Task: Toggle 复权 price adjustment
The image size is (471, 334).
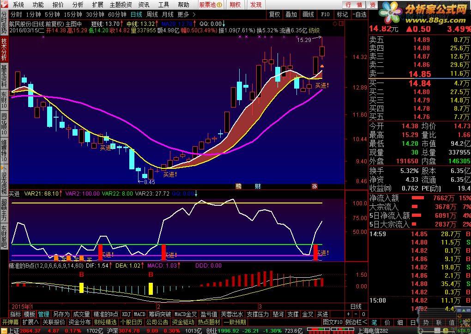Action: tap(275, 14)
